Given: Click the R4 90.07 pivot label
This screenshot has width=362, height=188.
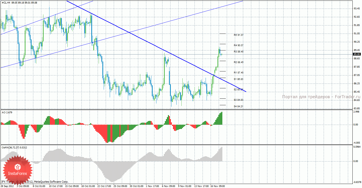Looking at the screenshot, I should tap(239, 45).
